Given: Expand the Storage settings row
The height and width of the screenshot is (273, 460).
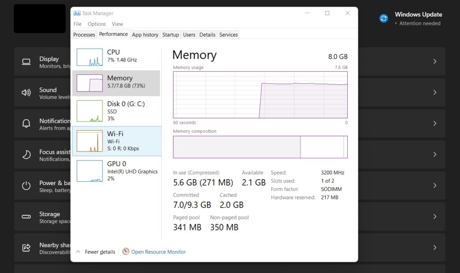Looking at the screenshot, I should [434, 217].
